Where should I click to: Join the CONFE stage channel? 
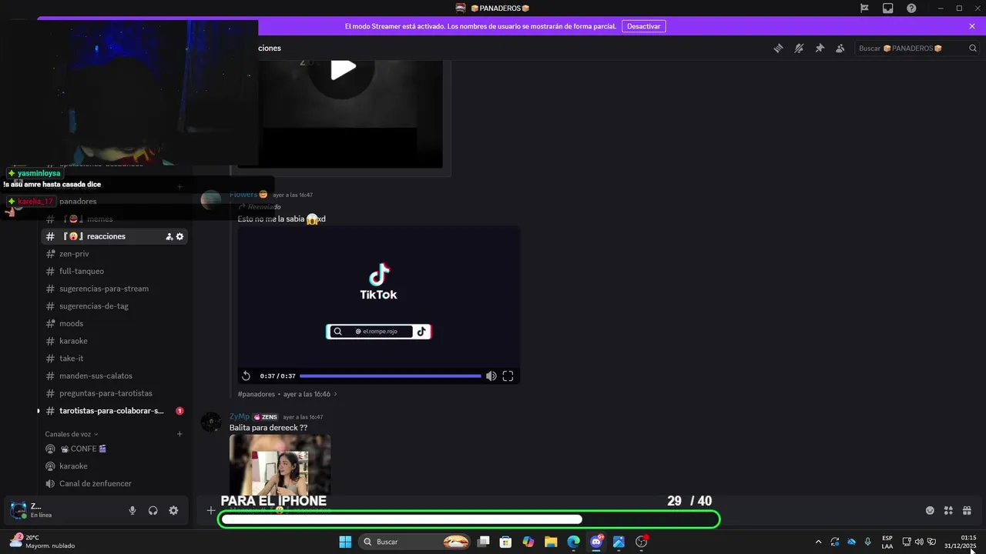point(114,449)
